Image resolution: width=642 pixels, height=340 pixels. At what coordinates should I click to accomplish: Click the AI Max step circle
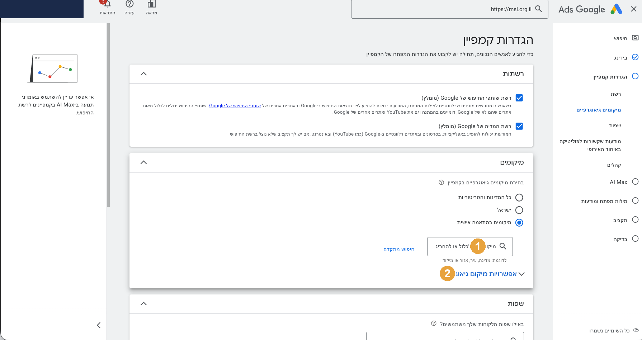click(635, 181)
